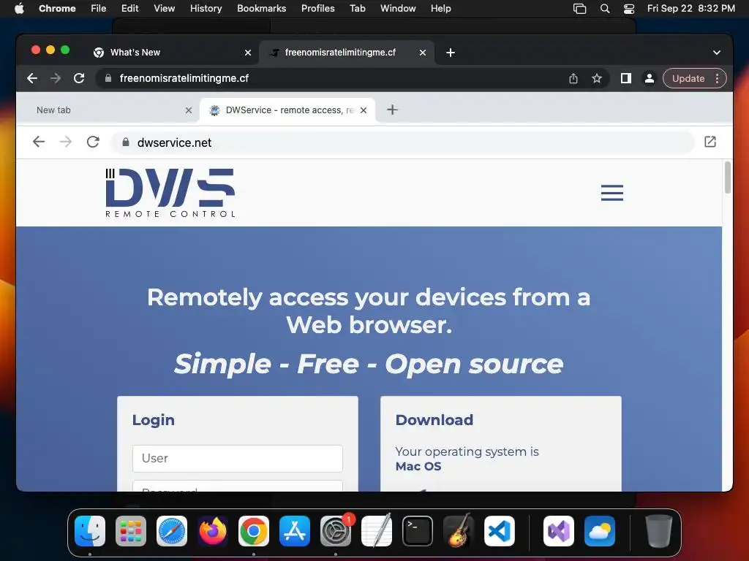The width and height of the screenshot is (749, 561).
Task: Launch Firefox from the Dock
Action: pos(213,531)
